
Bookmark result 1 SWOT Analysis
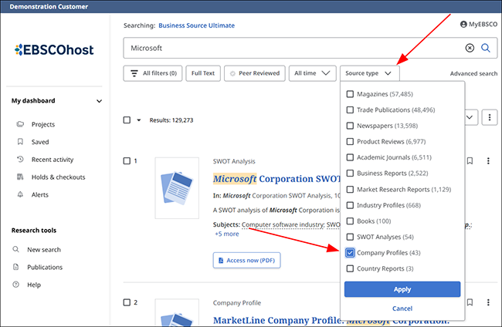470,160
